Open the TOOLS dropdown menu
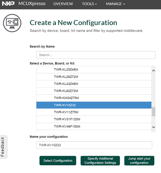161x173 pixels. (x=89, y=4)
